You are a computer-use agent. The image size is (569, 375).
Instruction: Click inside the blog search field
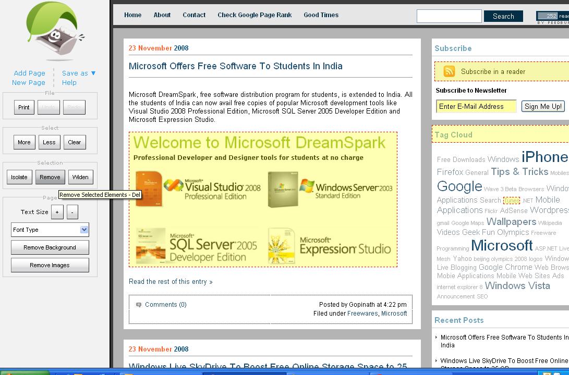pyautogui.click(x=449, y=17)
